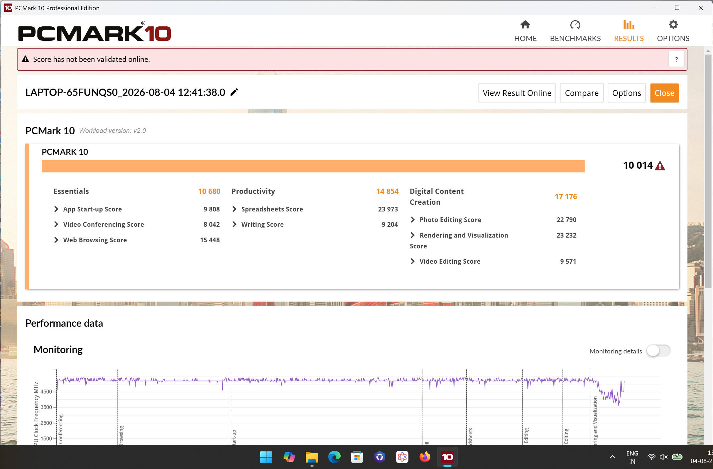Image resolution: width=713 pixels, height=469 pixels.
Task: Click the Productivity score 14 854
Action: 387,191
